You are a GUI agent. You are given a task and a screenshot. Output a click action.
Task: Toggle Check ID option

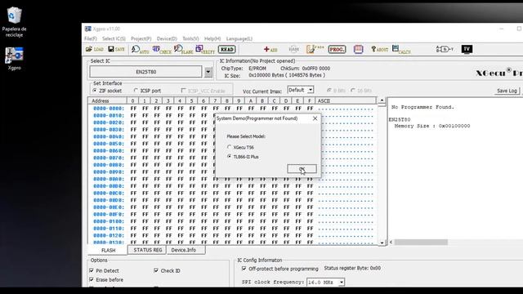tap(167, 270)
